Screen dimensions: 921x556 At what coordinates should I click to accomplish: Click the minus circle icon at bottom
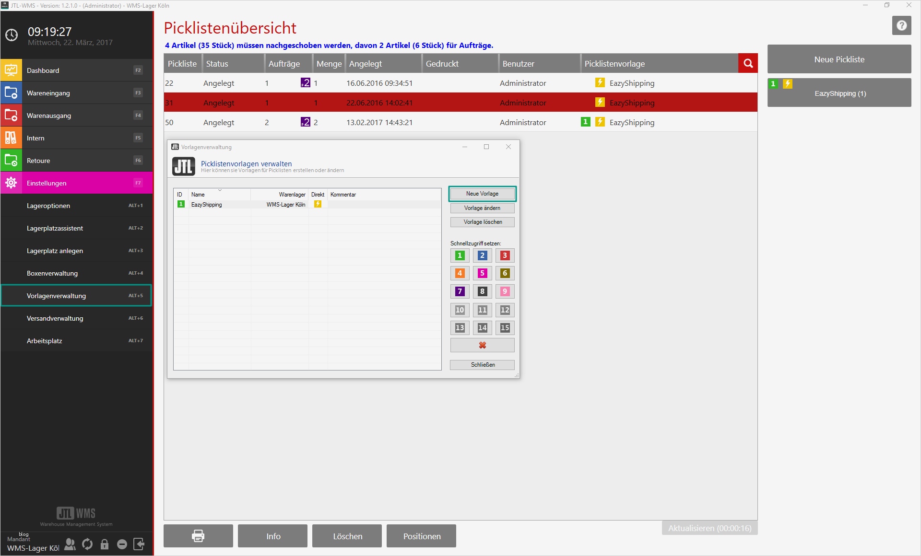[x=122, y=544]
